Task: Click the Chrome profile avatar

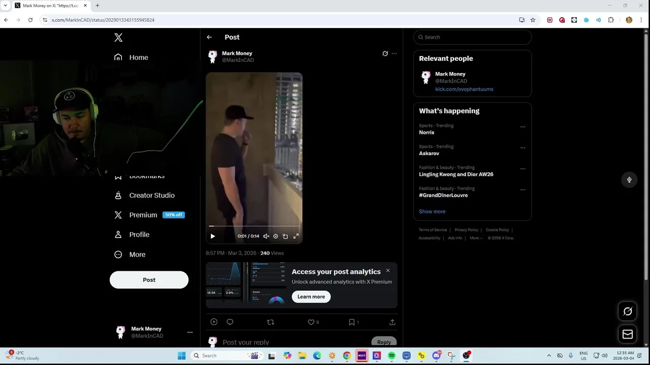Action: (x=629, y=20)
